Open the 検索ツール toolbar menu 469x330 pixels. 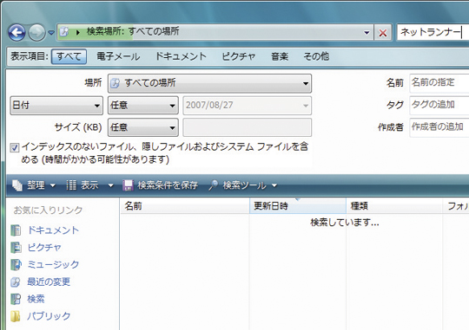pos(243,185)
